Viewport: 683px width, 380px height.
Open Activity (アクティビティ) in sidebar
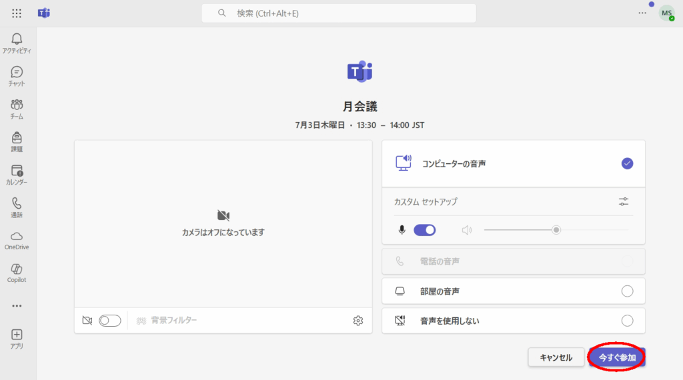[17, 43]
